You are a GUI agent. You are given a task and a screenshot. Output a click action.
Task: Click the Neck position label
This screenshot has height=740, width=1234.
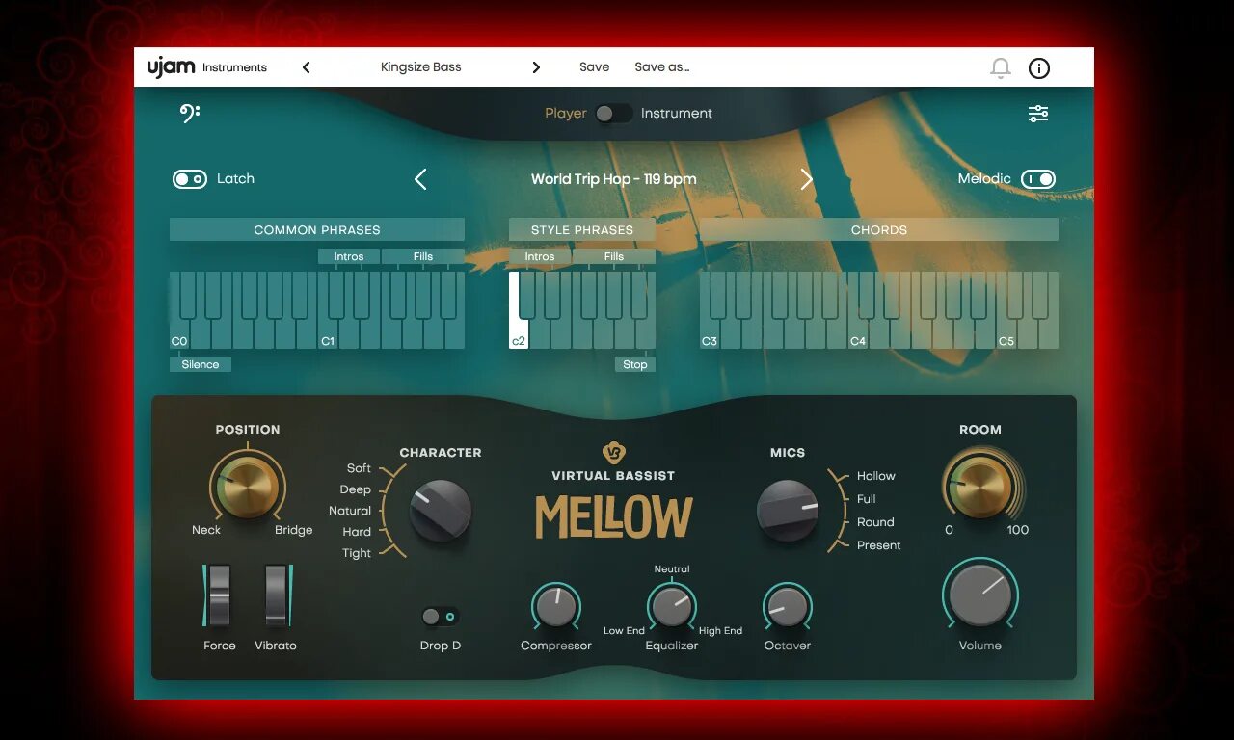click(206, 530)
